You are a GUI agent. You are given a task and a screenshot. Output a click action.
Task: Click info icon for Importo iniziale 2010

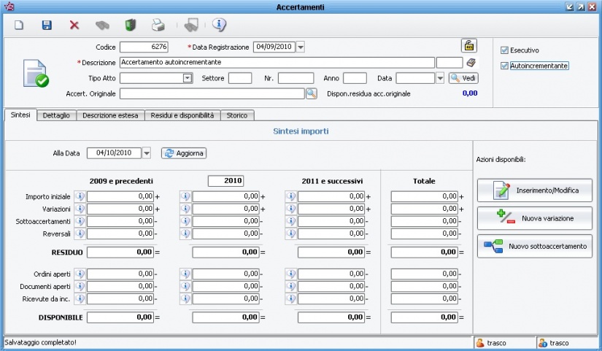coord(185,196)
